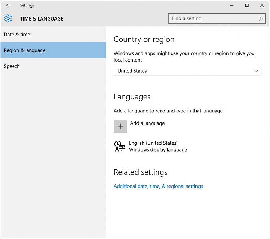Click the English language glyph icon
The height and width of the screenshot is (239, 270).
(120, 146)
